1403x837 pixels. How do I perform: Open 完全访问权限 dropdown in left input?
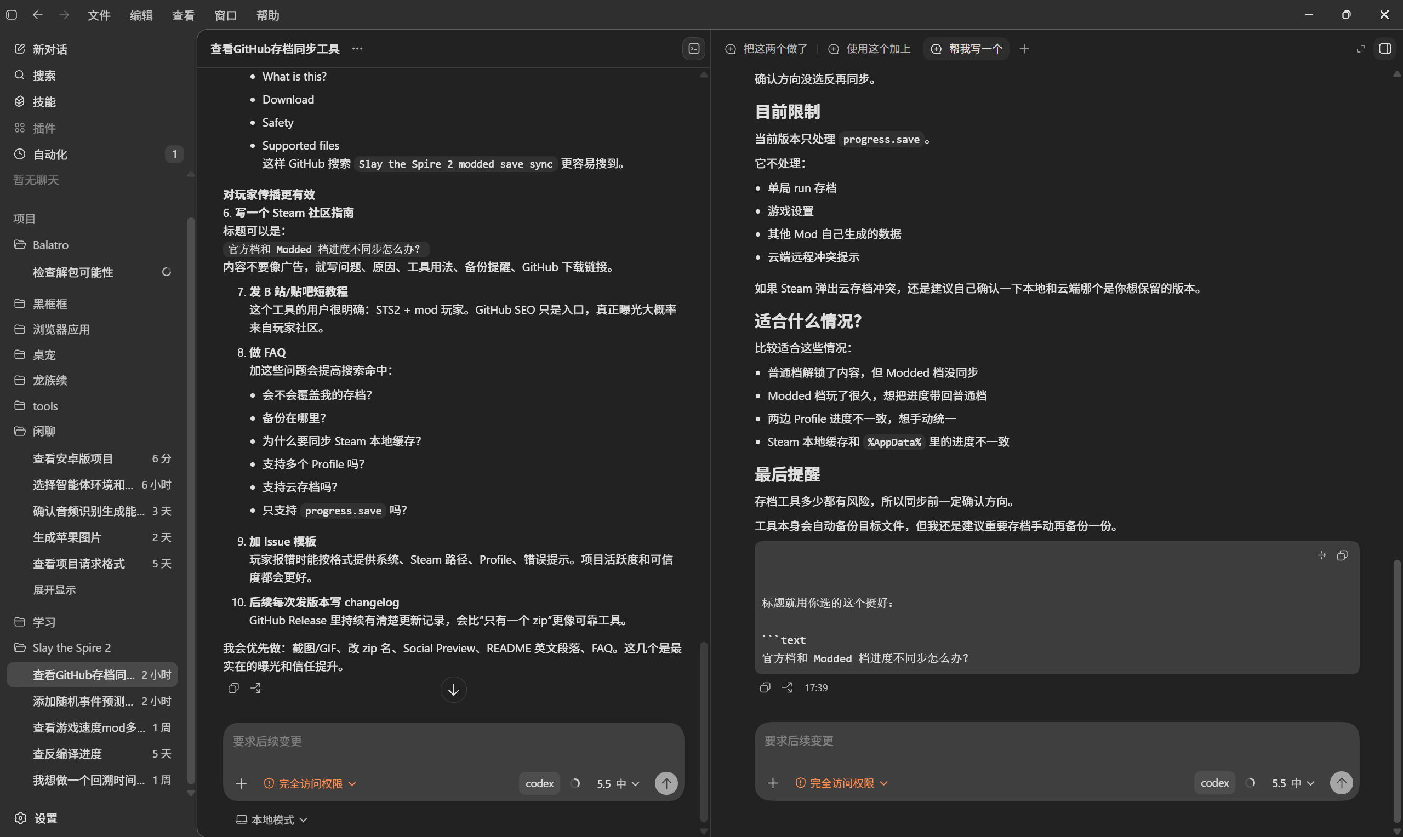pos(310,783)
